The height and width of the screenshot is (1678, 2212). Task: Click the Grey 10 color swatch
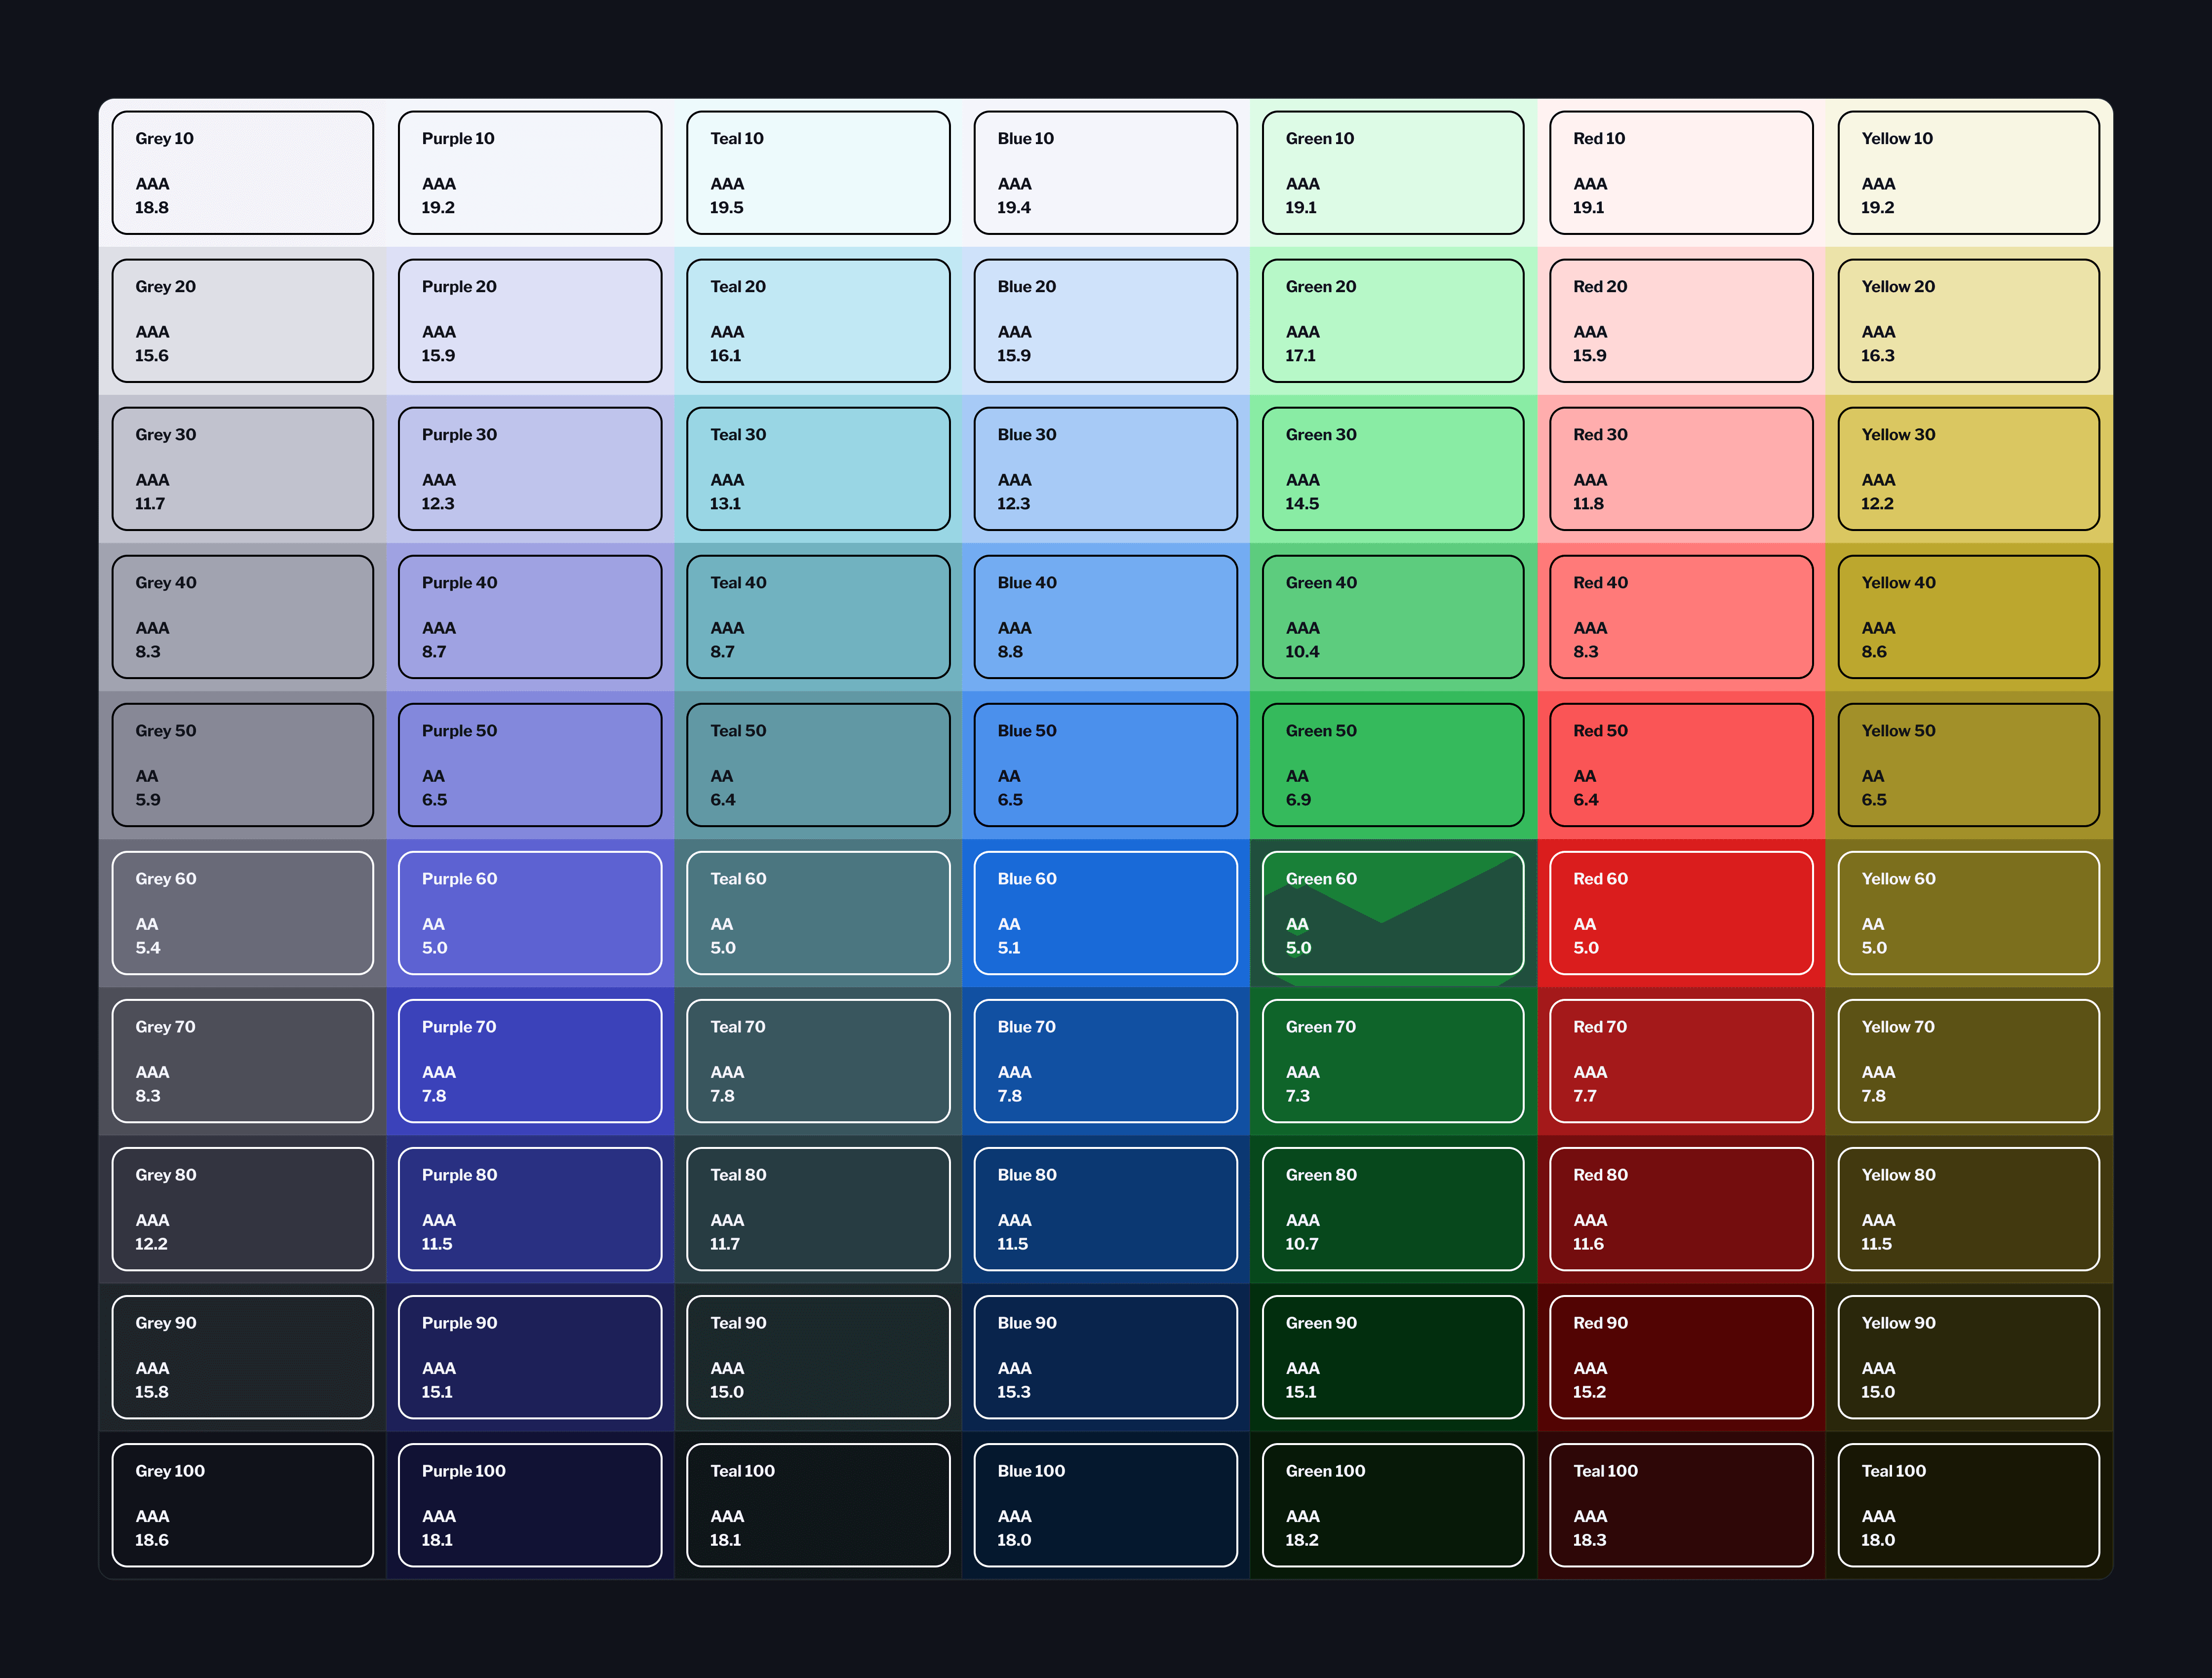242,173
